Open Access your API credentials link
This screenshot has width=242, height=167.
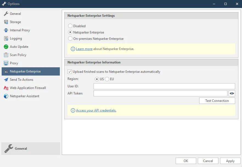tap(96, 110)
